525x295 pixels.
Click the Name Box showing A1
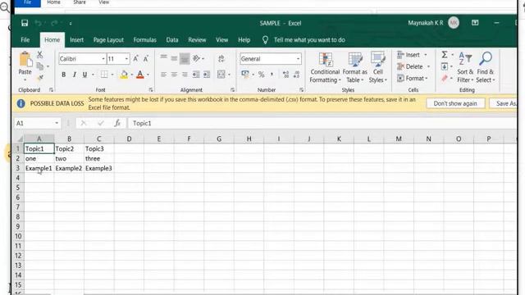pyautogui.click(x=37, y=123)
